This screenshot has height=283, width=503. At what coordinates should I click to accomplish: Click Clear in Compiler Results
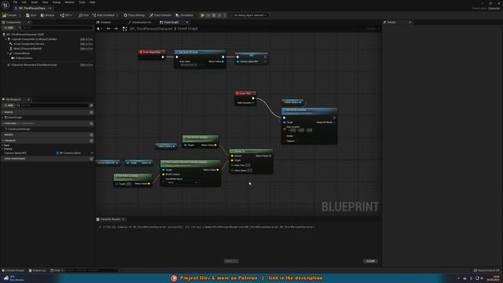370,261
